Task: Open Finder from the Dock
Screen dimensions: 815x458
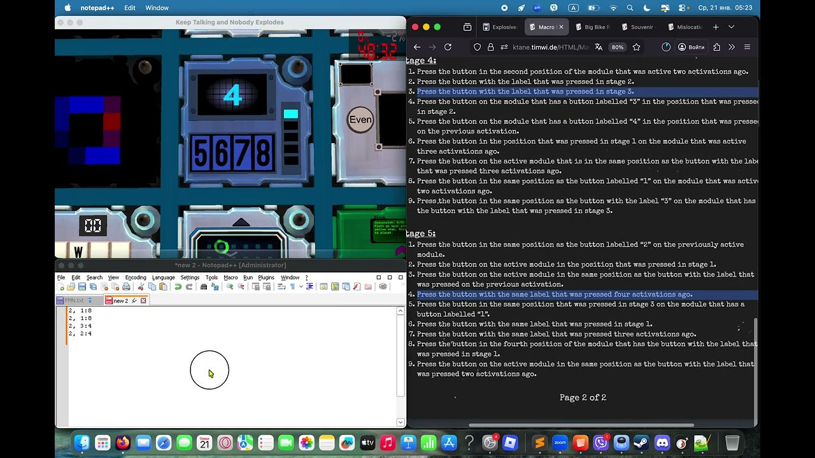Action: pyautogui.click(x=81, y=442)
